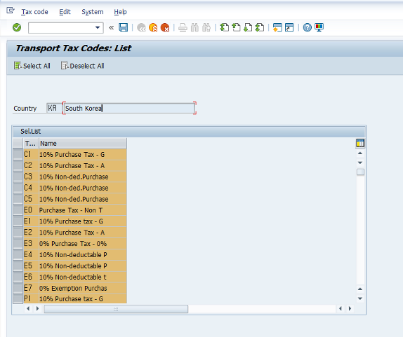Click the E7 '0% Exemption Purchas' cell
Screen dimensions: 403x337
[x=83, y=288]
